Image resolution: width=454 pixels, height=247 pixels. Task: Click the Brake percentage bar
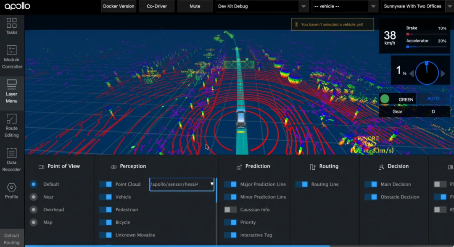[x=427, y=34]
